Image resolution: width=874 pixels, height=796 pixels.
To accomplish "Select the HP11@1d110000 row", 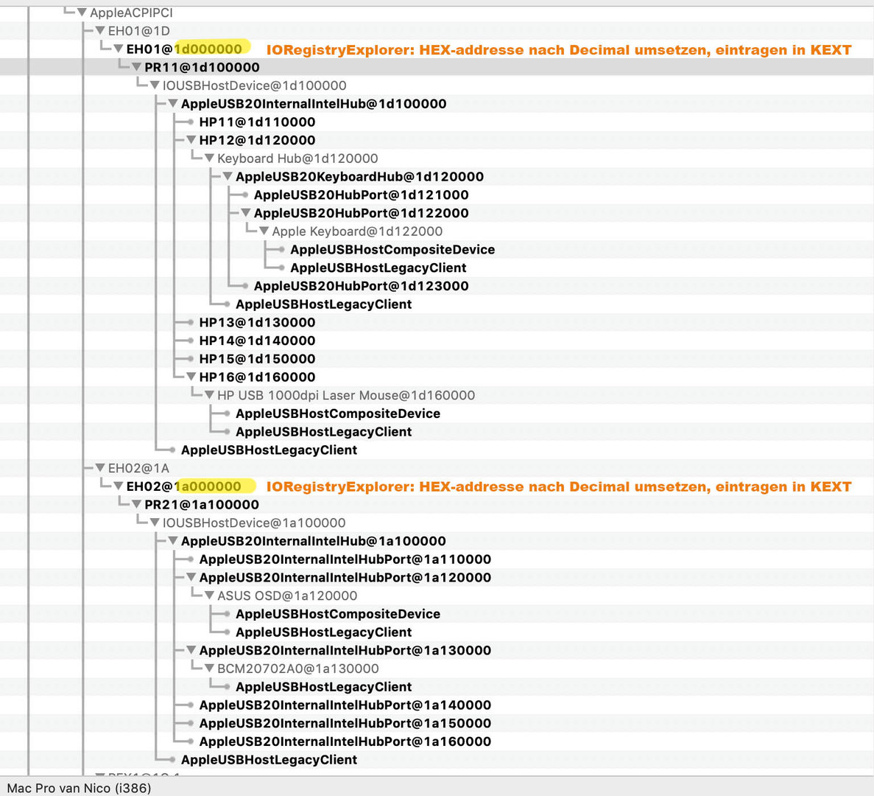I will pos(257,122).
